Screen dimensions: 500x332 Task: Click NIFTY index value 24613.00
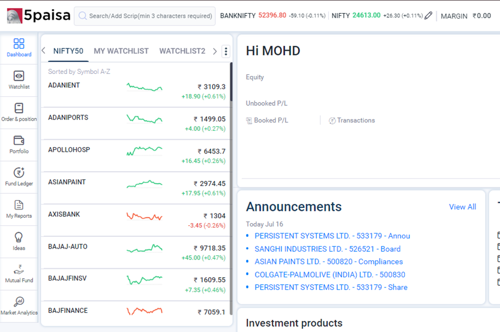click(x=366, y=15)
